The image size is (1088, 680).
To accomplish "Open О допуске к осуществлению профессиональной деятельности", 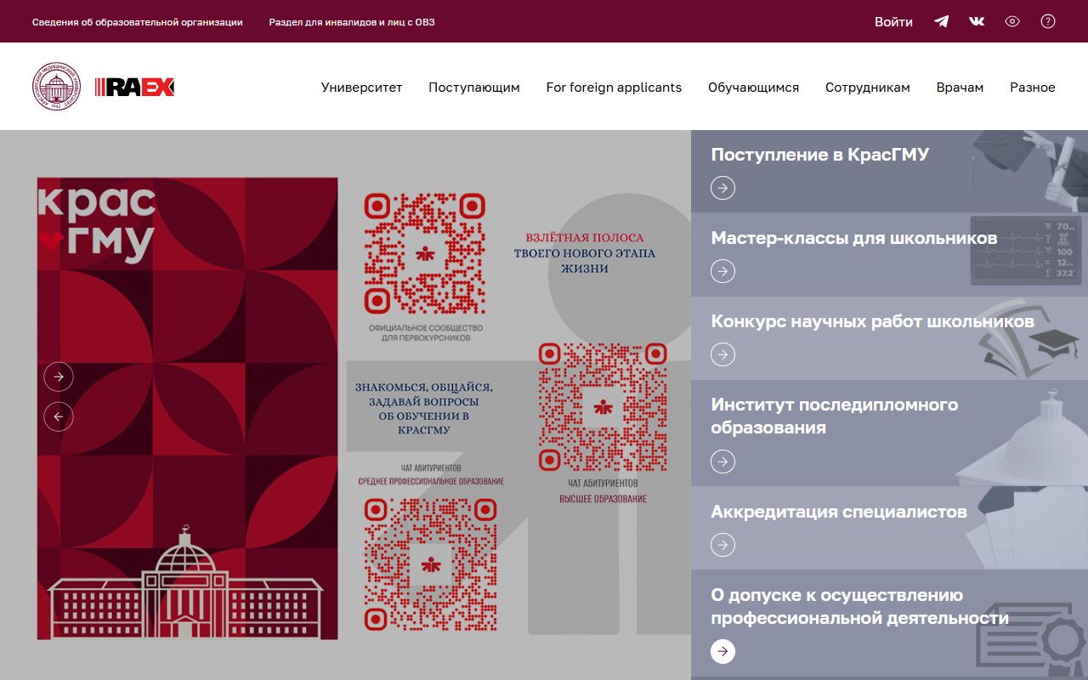I will pos(860,606).
